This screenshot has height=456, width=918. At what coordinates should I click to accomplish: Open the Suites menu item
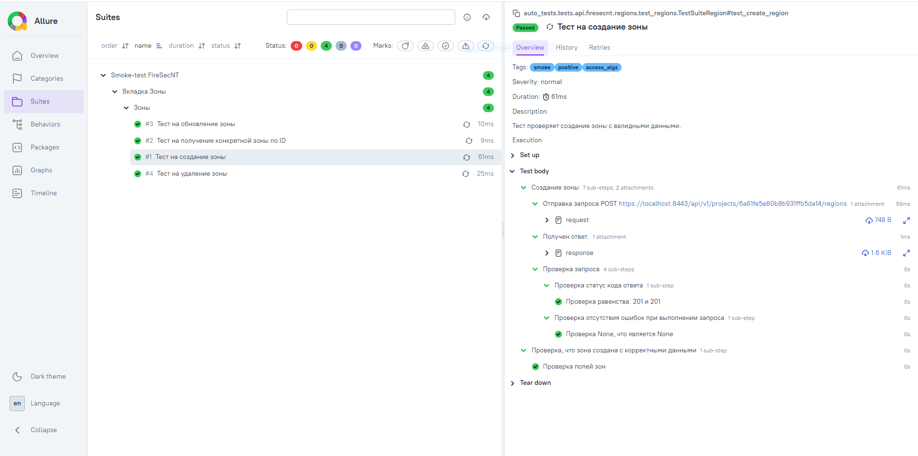[44, 101]
